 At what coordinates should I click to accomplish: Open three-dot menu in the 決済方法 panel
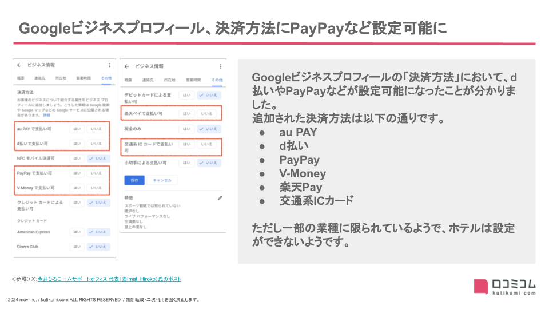(110, 65)
